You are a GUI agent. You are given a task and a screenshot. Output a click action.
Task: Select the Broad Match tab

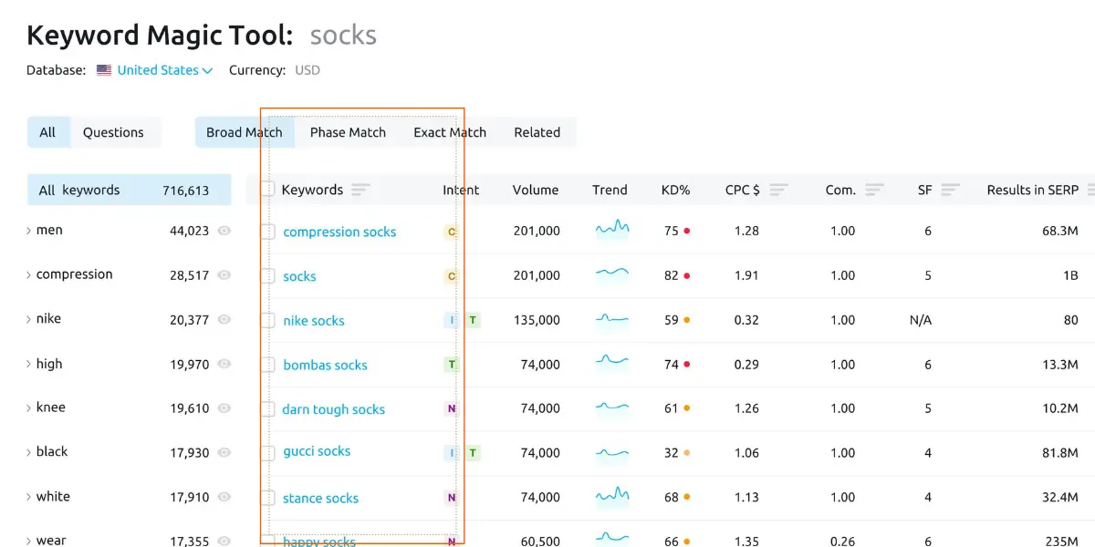[x=245, y=132]
